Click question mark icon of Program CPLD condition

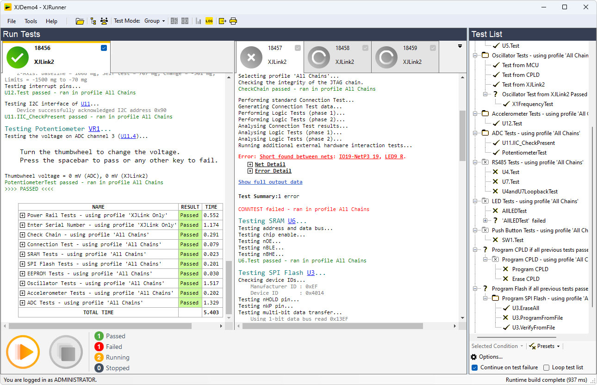click(485, 250)
